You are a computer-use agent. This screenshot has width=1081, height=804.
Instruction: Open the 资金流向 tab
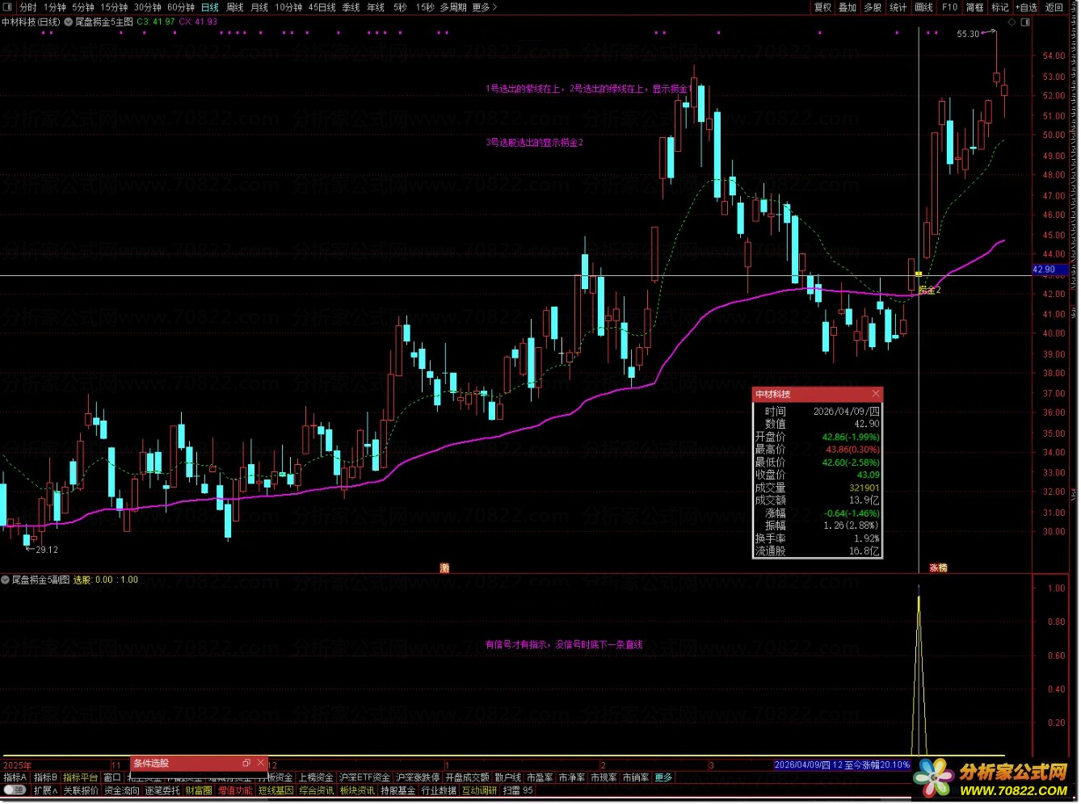pos(122,791)
